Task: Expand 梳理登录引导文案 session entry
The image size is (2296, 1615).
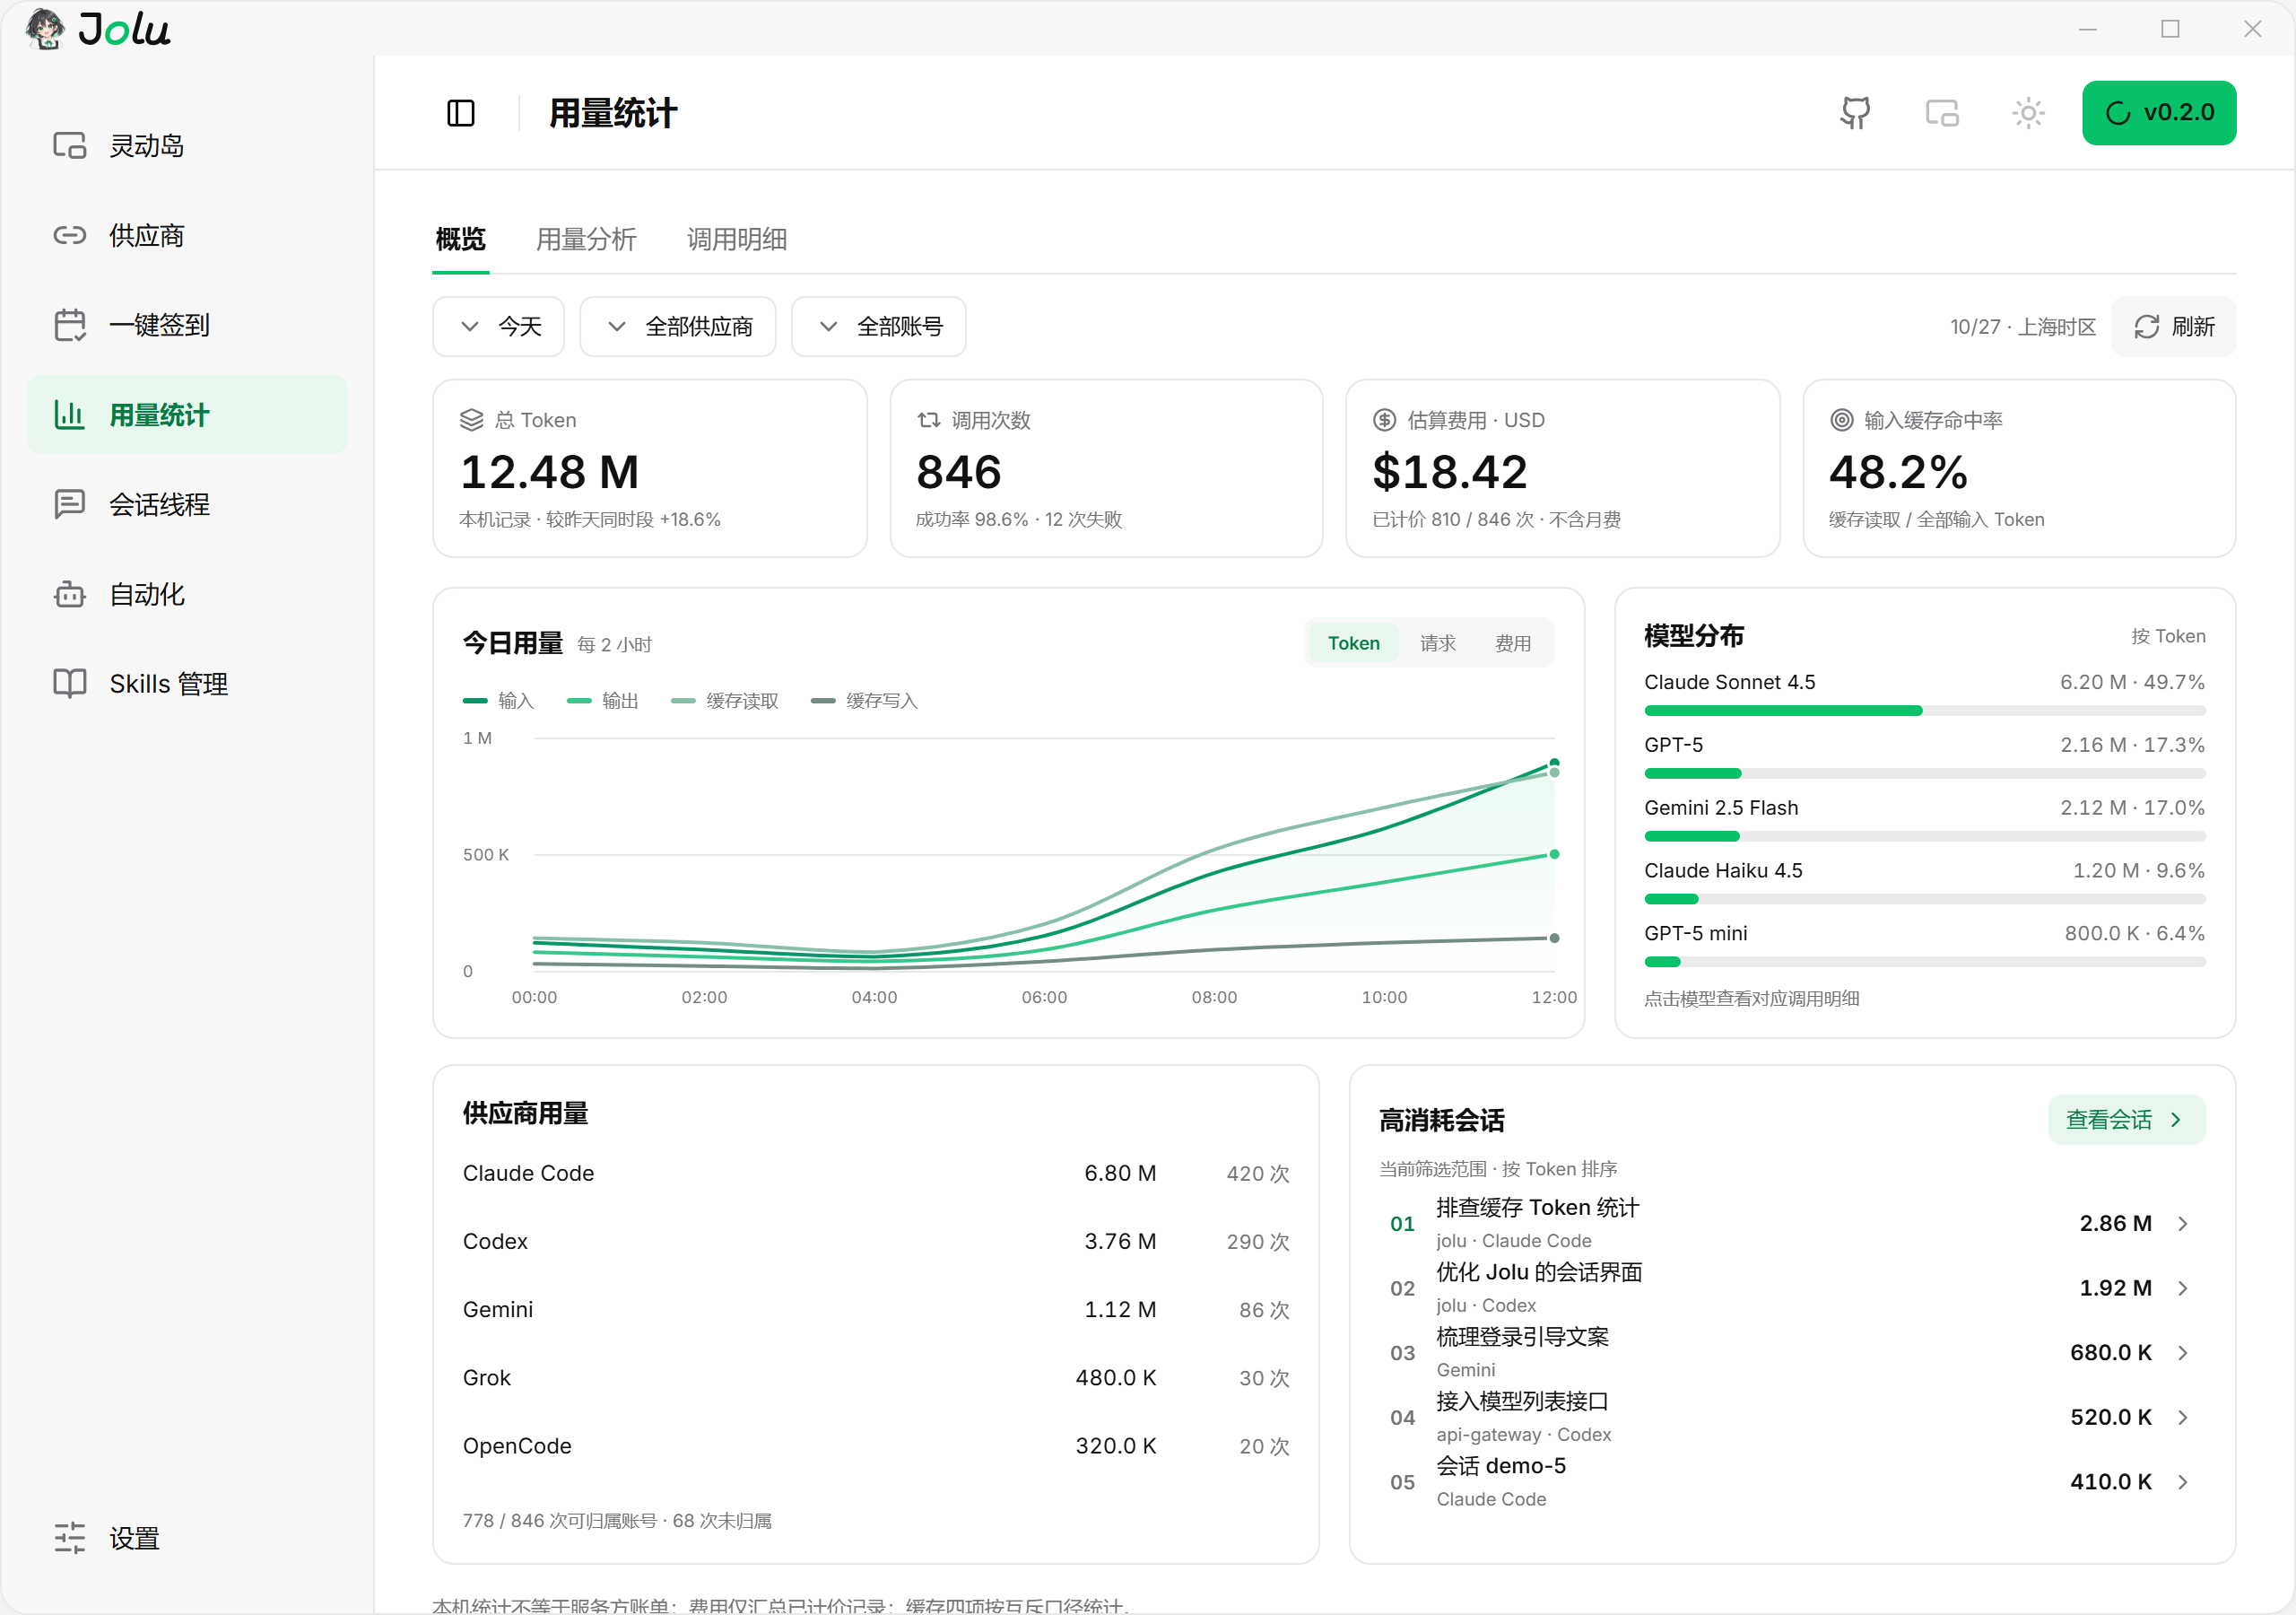Action: tap(1792, 1353)
